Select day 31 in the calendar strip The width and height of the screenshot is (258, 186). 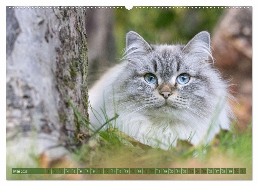pyautogui.click(x=243, y=171)
